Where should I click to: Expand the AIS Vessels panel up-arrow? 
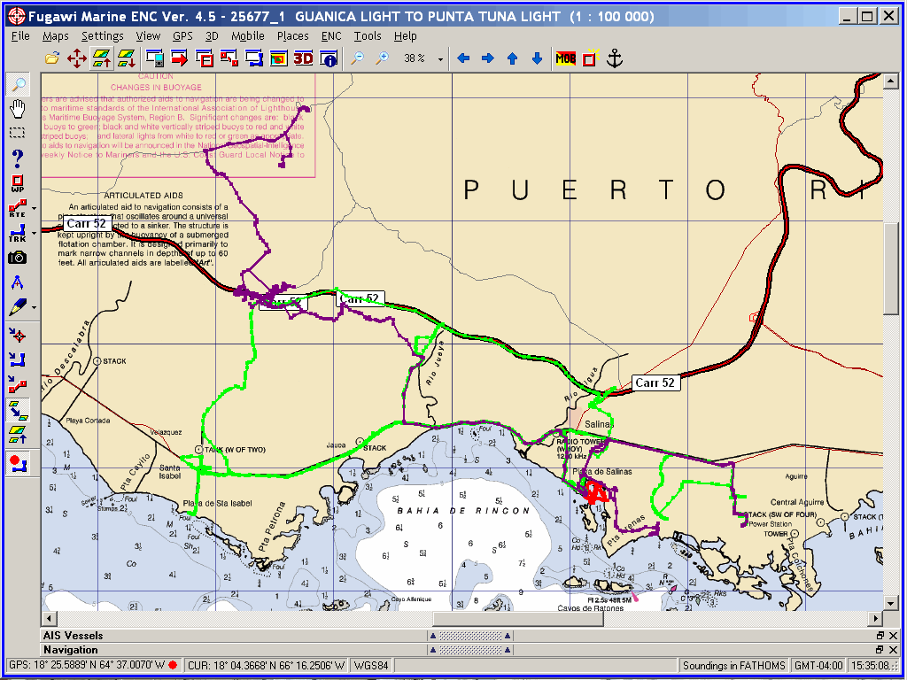pos(431,636)
